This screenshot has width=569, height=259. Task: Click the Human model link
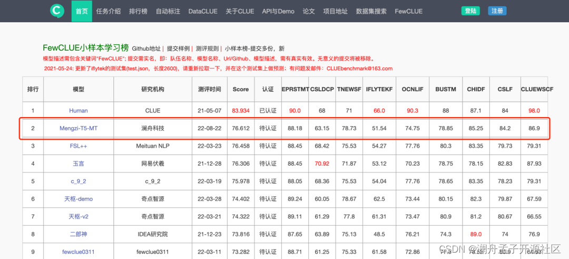pos(79,110)
